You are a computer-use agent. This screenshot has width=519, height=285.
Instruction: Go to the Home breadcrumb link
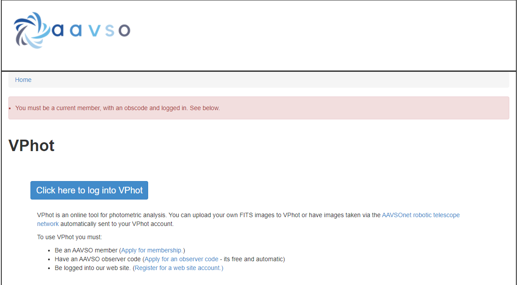pyautogui.click(x=23, y=80)
